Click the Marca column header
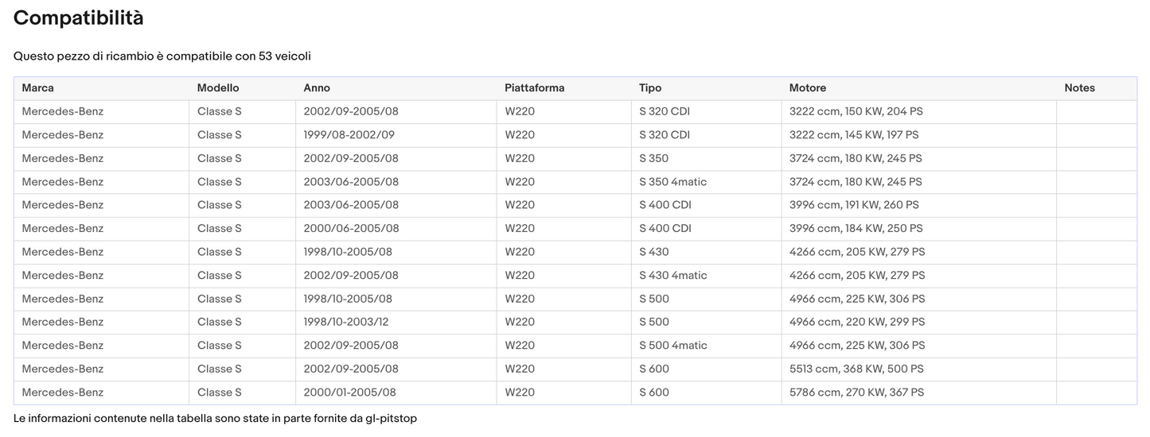Screen dimensions: 1150x437 coord(38,88)
